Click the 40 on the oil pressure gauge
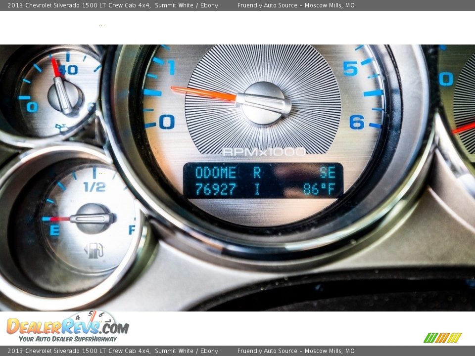Image resolution: width=475 pixels, height=356 pixels. click(x=68, y=70)
